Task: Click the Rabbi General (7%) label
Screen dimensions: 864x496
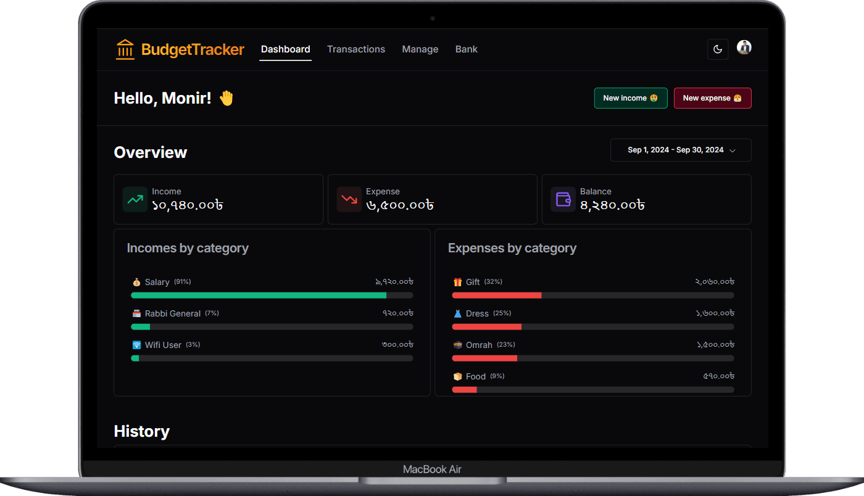Action: tap(182, 313)
